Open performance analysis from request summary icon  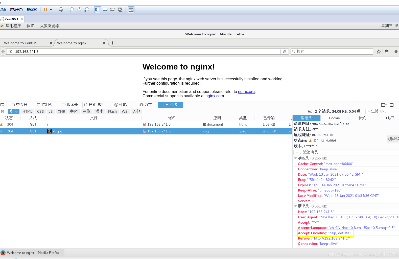tap(310, 111)
